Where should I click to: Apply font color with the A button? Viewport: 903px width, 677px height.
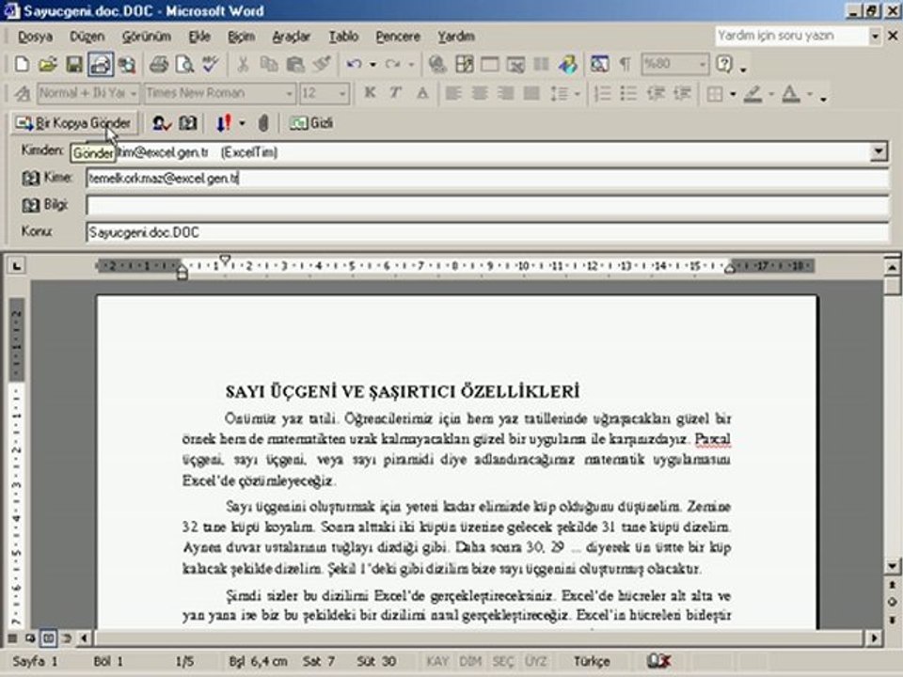791,93
